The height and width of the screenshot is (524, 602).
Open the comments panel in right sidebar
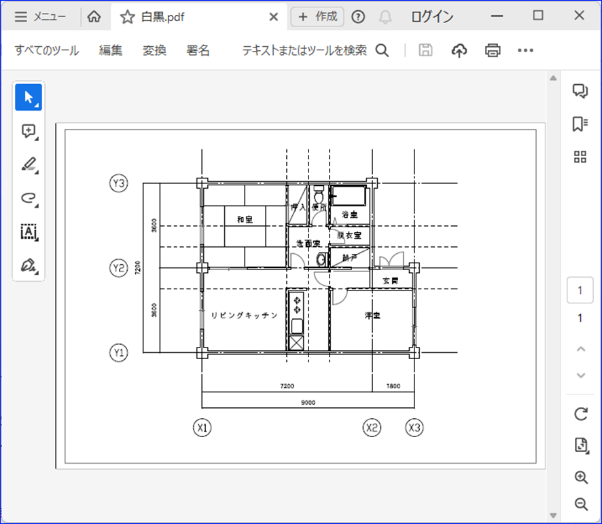(580, 91)
